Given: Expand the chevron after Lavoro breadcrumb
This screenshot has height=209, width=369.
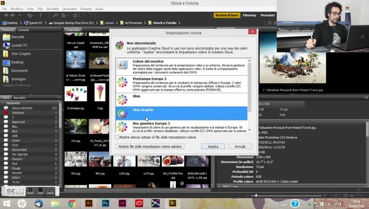Looking at the screenshot, I should coord(117,23).
